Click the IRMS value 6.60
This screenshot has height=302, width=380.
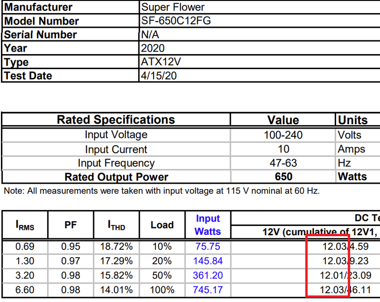(25, 290)
